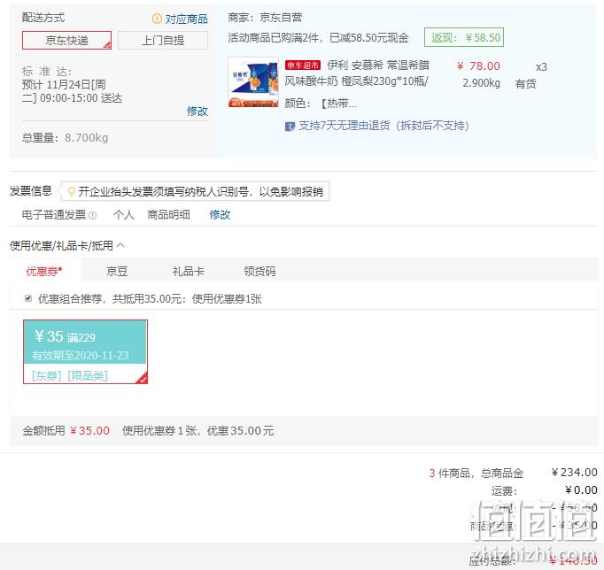
Task: Click 商品明细 invoice content text
Action: 168,214
